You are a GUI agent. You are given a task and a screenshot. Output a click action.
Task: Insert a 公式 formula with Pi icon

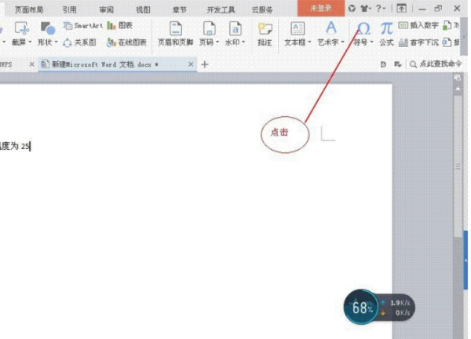pos(386,29)
